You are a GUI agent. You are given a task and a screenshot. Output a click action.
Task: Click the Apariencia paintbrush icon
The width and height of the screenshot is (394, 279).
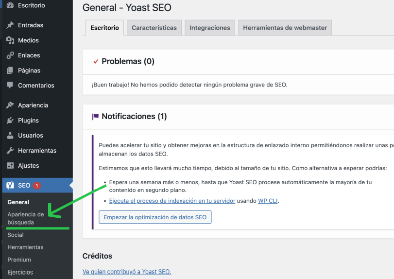(10, 105)
